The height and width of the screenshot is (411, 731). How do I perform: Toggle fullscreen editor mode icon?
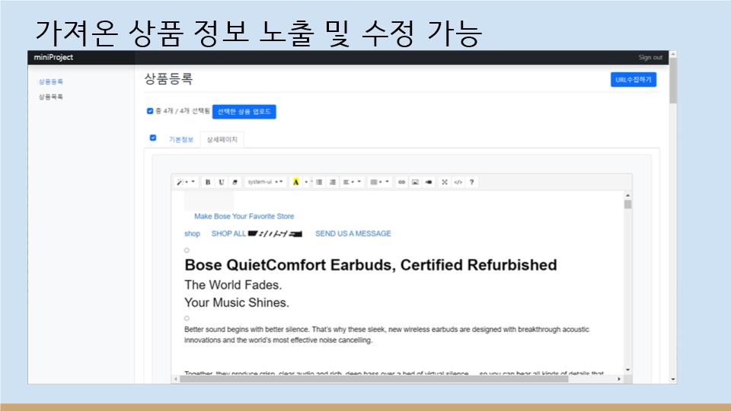pyautogui.click(x=445, y=182)
